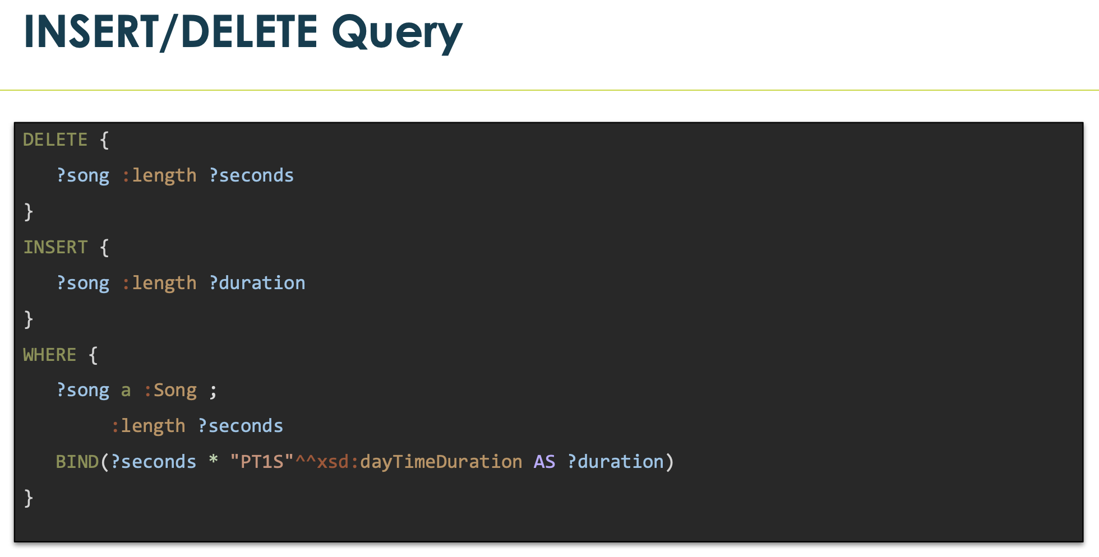Click ?seconds variable in the :length WHERE line
The height and width of the screenshot is (557, 1099).
coord(241,426)
